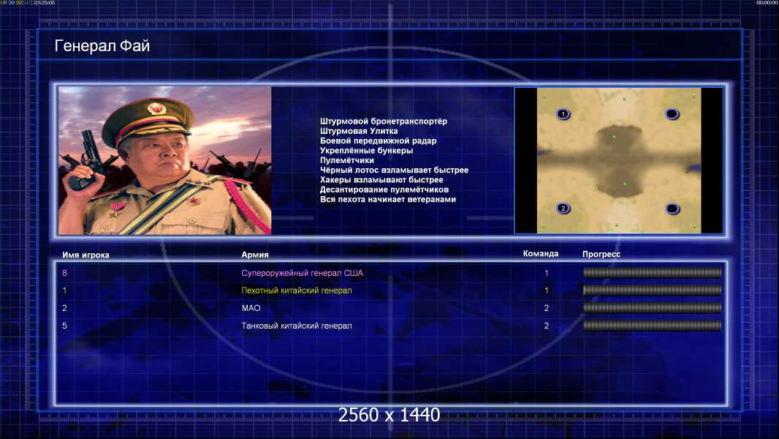Click the 'Армия' column header

255,255
